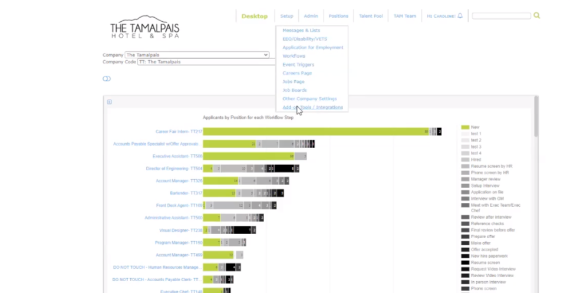Click green New bar for Executive Assistant
The height and width of the screenshot is (293, 570).
[248, 156]
